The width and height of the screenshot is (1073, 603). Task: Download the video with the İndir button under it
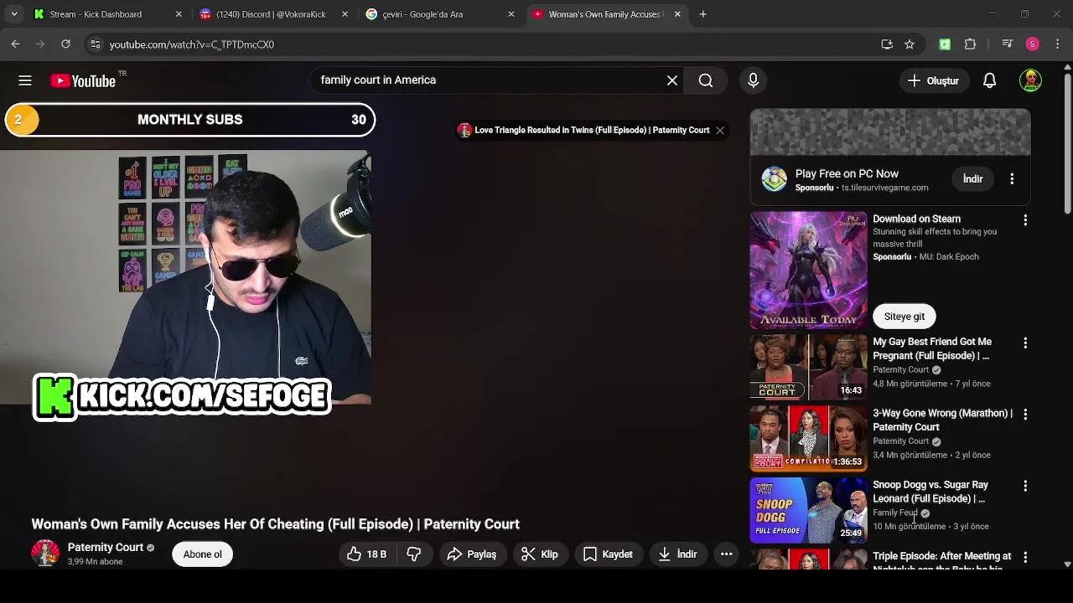677,554
